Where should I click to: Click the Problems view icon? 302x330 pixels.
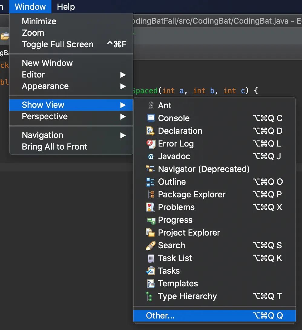click(x=150, y=207)
